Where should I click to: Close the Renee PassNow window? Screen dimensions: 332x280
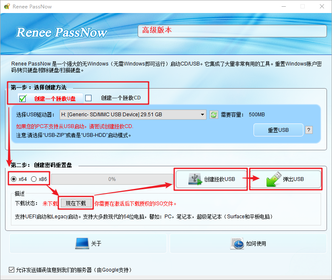tap(322, 6)
